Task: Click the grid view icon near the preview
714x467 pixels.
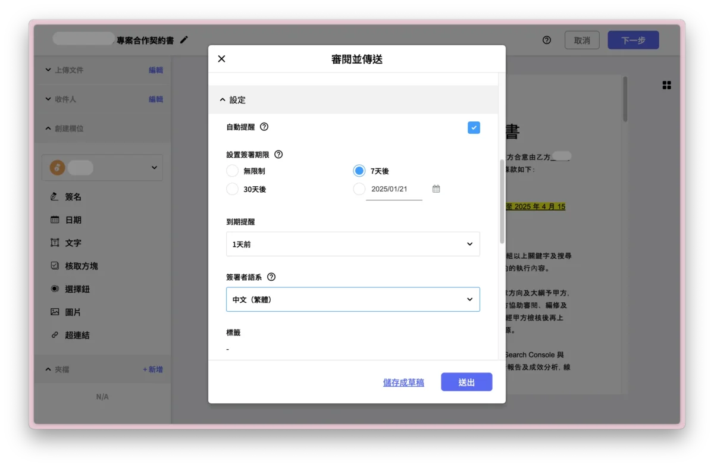Action: pos(666,85)
